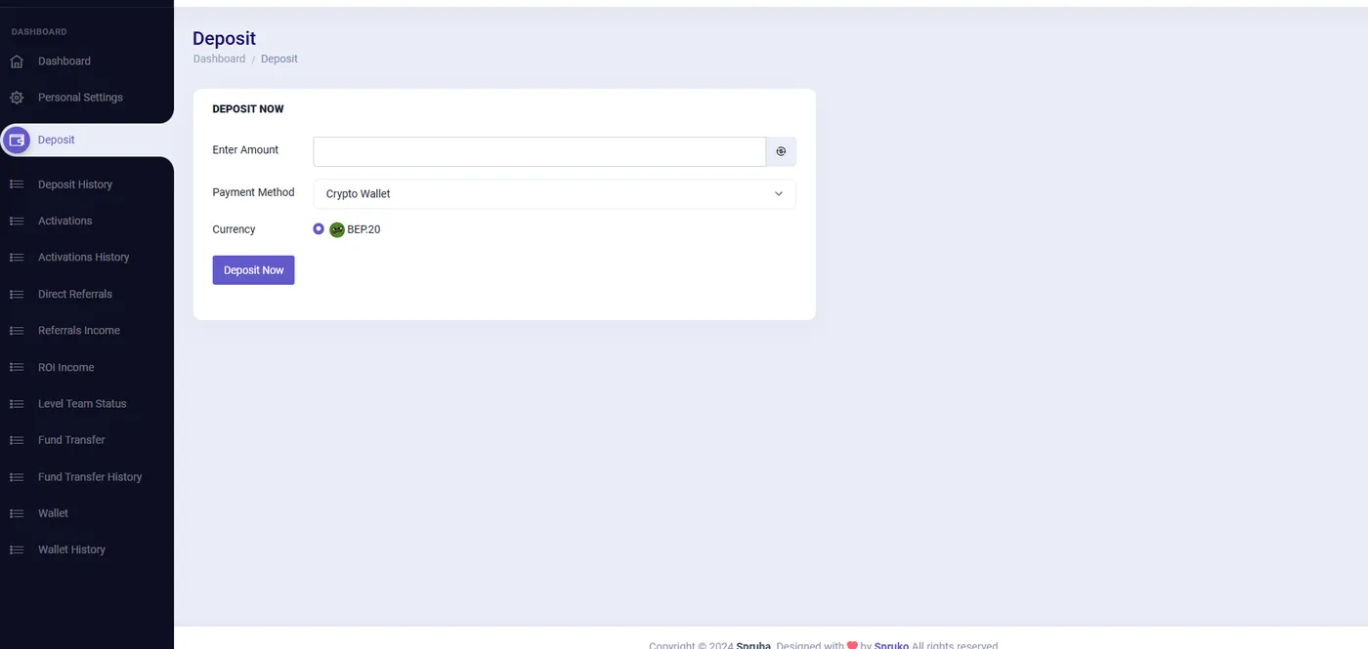Click the Deposit Now button
This screenshot has width=1368, height=649.
tap(253, 270)
